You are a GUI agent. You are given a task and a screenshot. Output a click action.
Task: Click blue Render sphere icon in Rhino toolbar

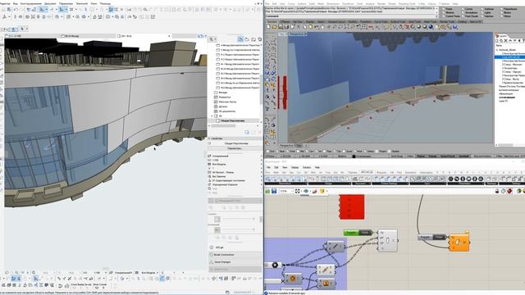(431, 27)
